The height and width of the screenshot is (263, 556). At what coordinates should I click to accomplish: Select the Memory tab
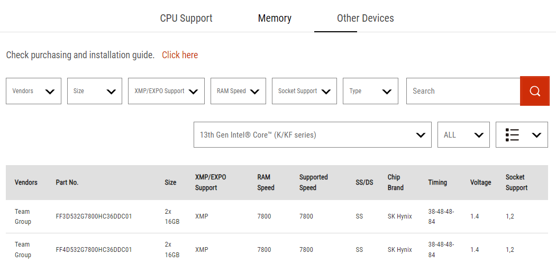[x=275, y=18]
